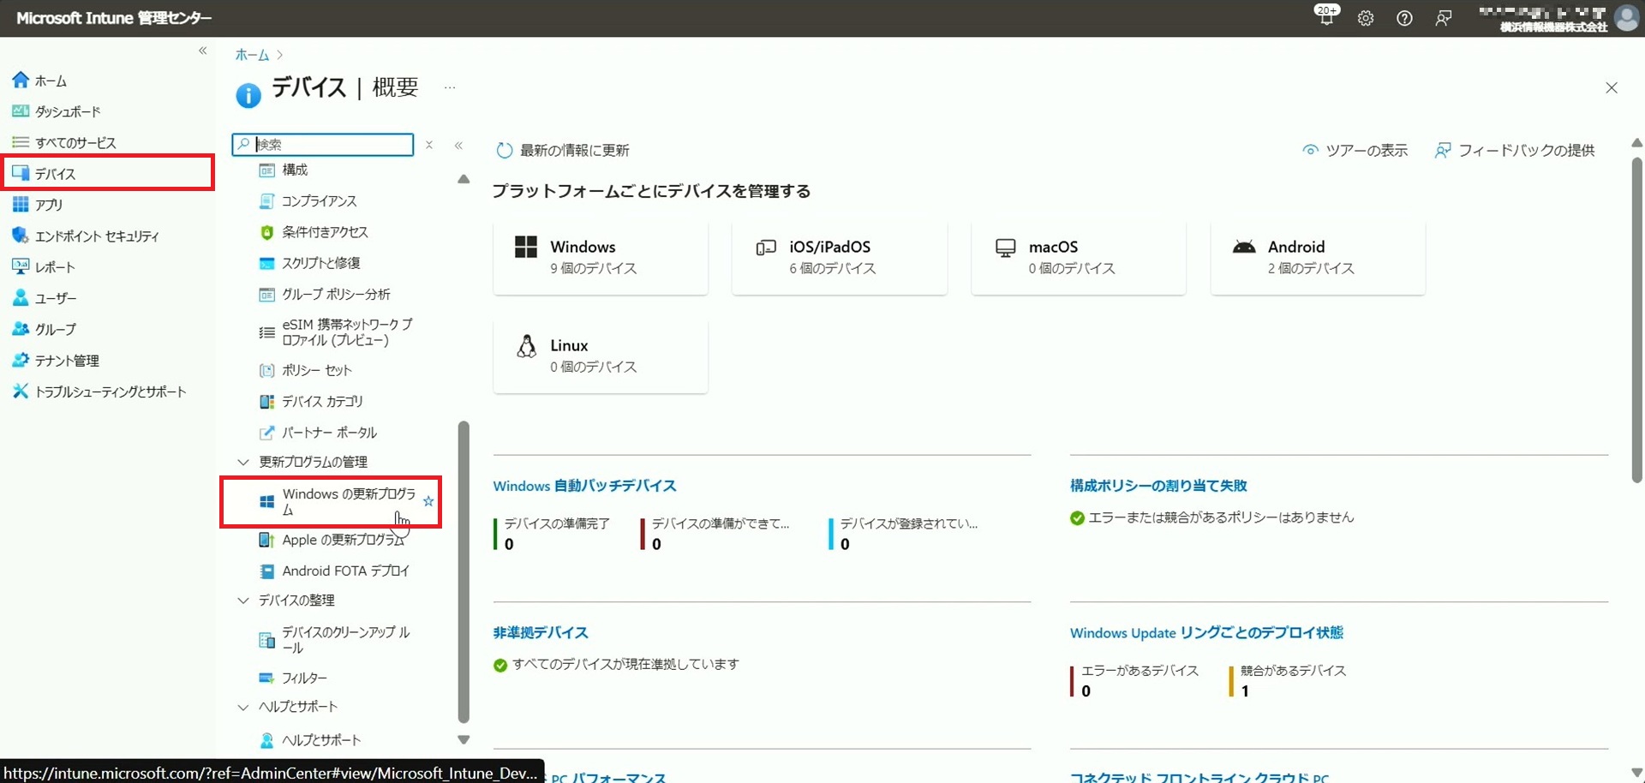Open the Android devices tile
This screenshot has height=783, width=1645.
[1317, 257]
